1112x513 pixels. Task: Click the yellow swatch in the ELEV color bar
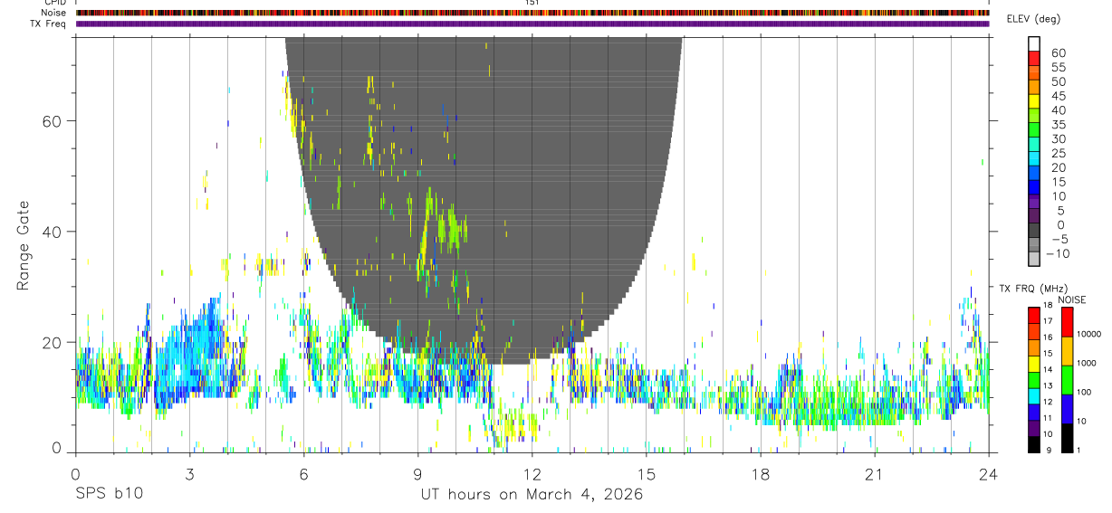coord(1034,101)
